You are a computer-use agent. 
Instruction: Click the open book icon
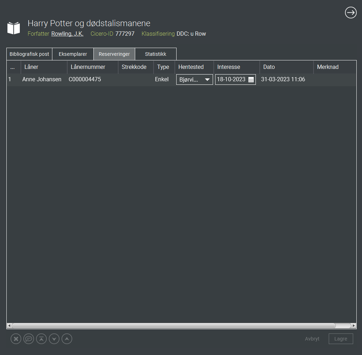tap(13, 28)
